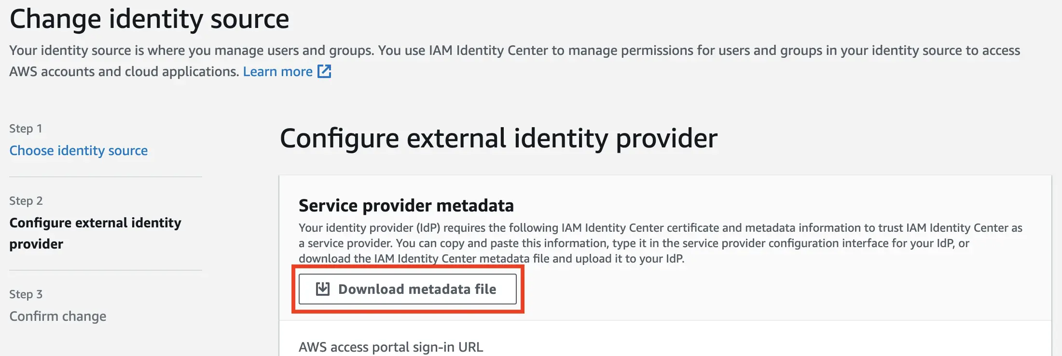This screenshot has width=1062, height=356.
Task: Click the divider line below Choose identity source
Action: [105, 177]
